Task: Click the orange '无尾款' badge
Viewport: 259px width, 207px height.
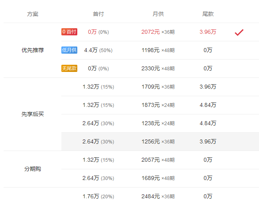Action: (69, 68)
